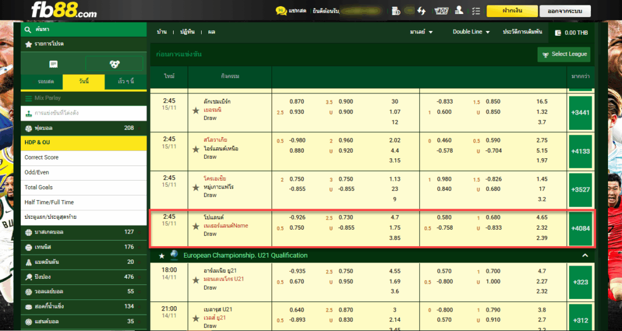Click the football icon in sidebar

pos(29,129)
